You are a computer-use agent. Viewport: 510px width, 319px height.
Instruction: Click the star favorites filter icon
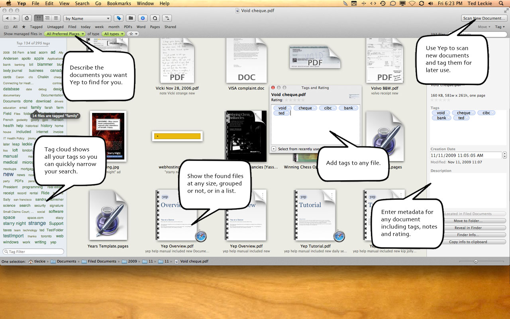[x=24, y=27]
